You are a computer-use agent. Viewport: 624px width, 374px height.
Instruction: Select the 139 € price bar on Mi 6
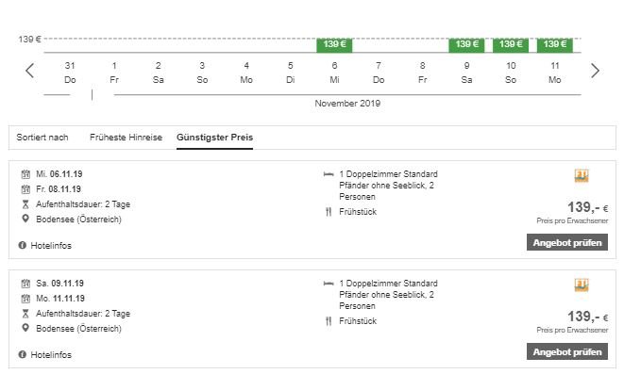pos(334,45)
